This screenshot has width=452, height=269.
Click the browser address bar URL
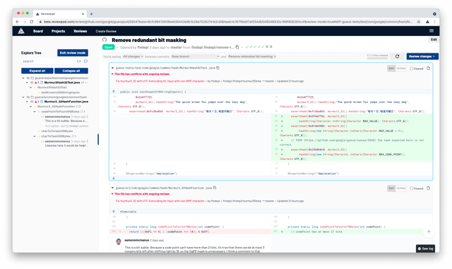coord(228,22)
